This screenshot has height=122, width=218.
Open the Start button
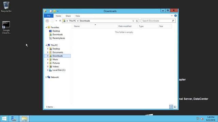[x=4, y=119]
